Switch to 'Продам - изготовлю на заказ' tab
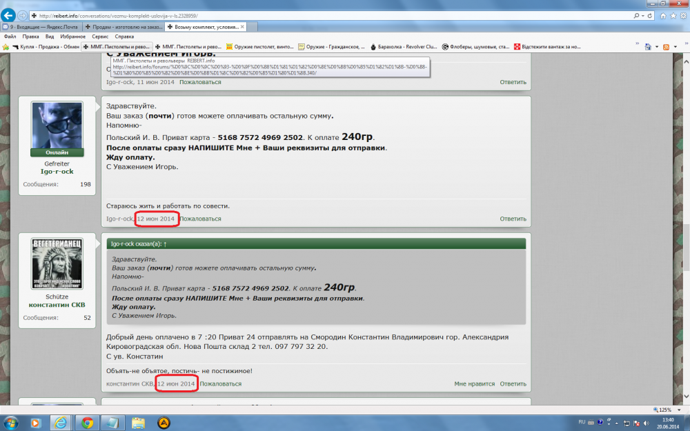Viewport: 690px width, 431px height. [124, 27]
